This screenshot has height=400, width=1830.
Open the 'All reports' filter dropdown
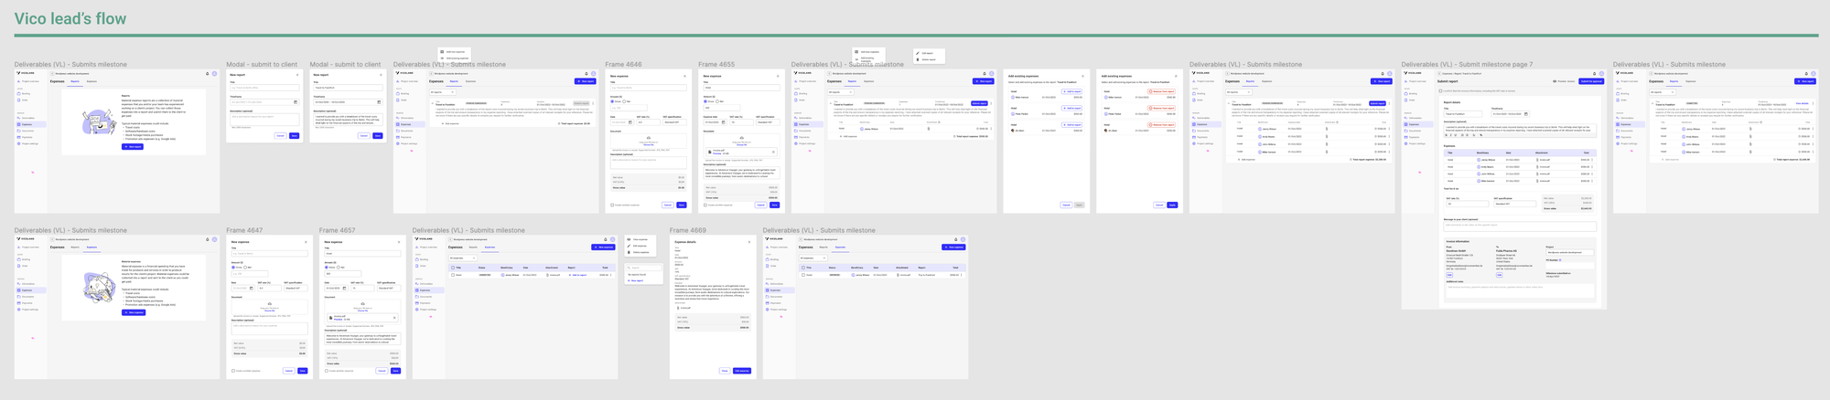pyautogui.click(x=442, y=92)
